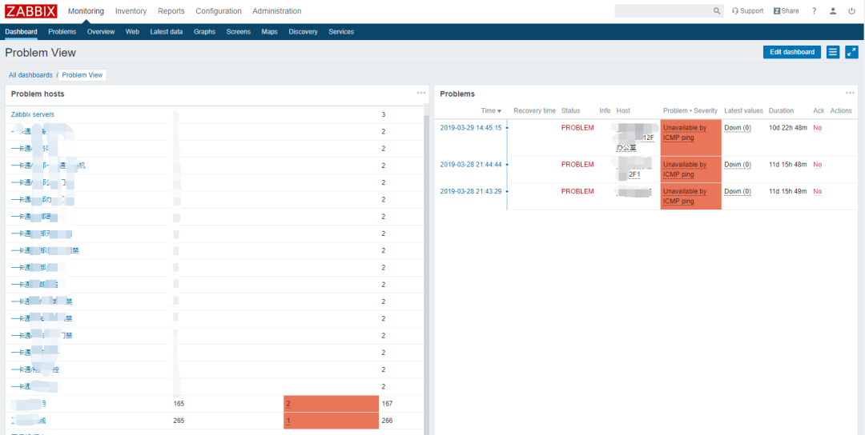
Task: Acknowledge No for 11d 15h 48m problem
Action: pyautogui.click(x=818, y=165)
